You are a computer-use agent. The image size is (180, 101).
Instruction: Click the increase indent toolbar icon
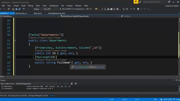127,9
